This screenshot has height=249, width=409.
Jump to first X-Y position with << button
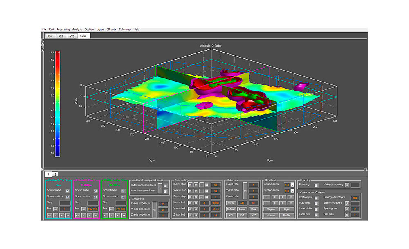coord(49,215)
